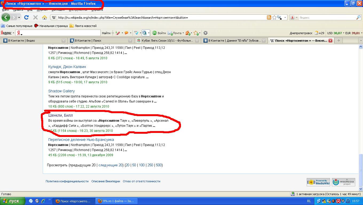The width and height of the screenshot is (363, 205).
Task: Expand the Почта dropdown arrow
Action: click(183, 33)
